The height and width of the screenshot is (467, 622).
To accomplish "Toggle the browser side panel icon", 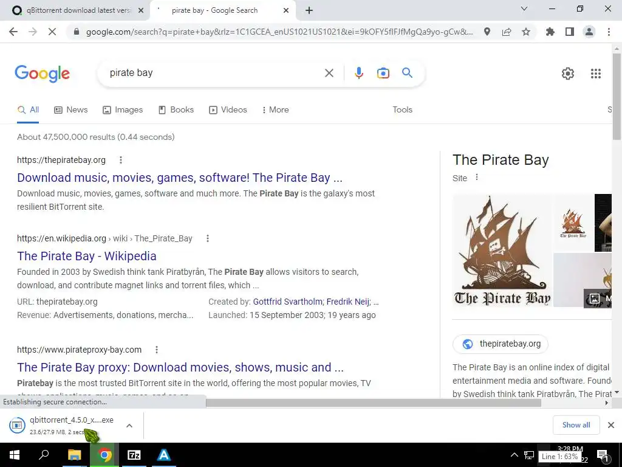I will pyautogui.click(x=570, y=32).
